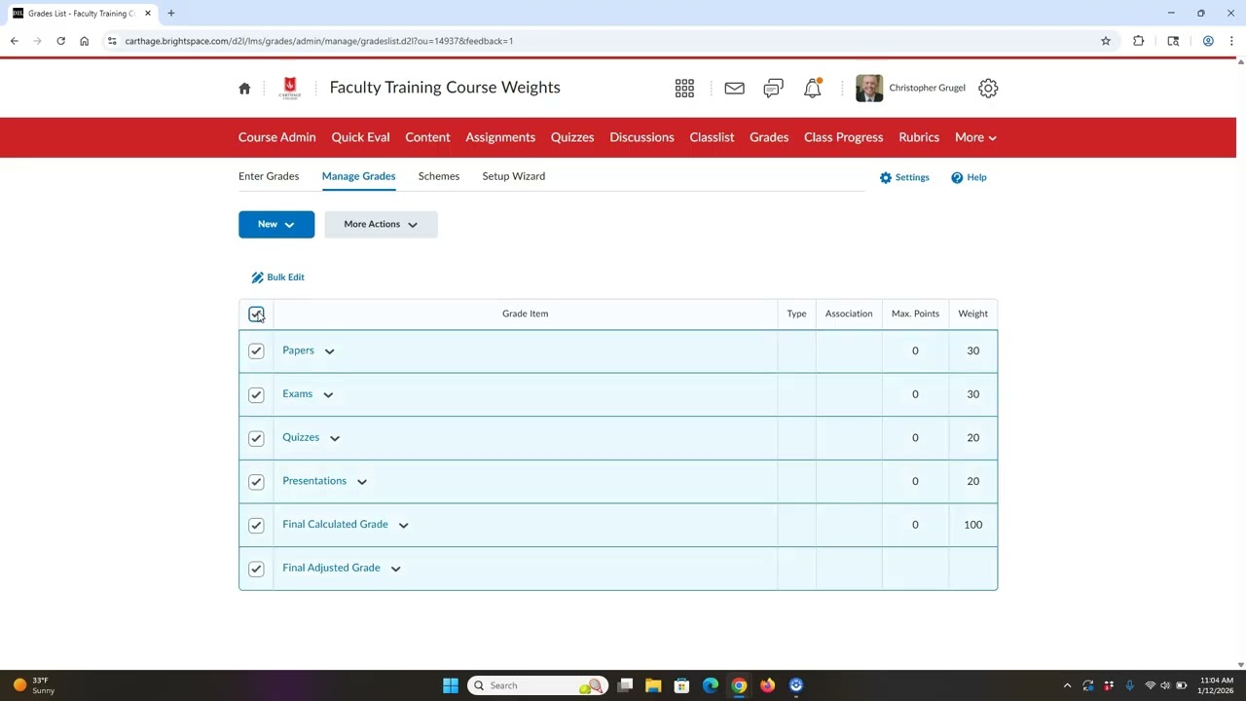This screenshot has width=1246, height=701.
Task: Open the Final Calculated Grade link
Action: point(335,525)
